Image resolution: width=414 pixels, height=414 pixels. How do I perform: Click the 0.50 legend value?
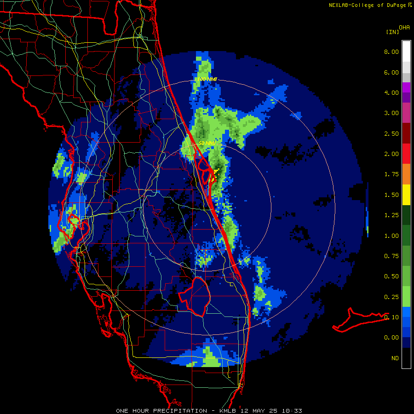click(391, 276)
